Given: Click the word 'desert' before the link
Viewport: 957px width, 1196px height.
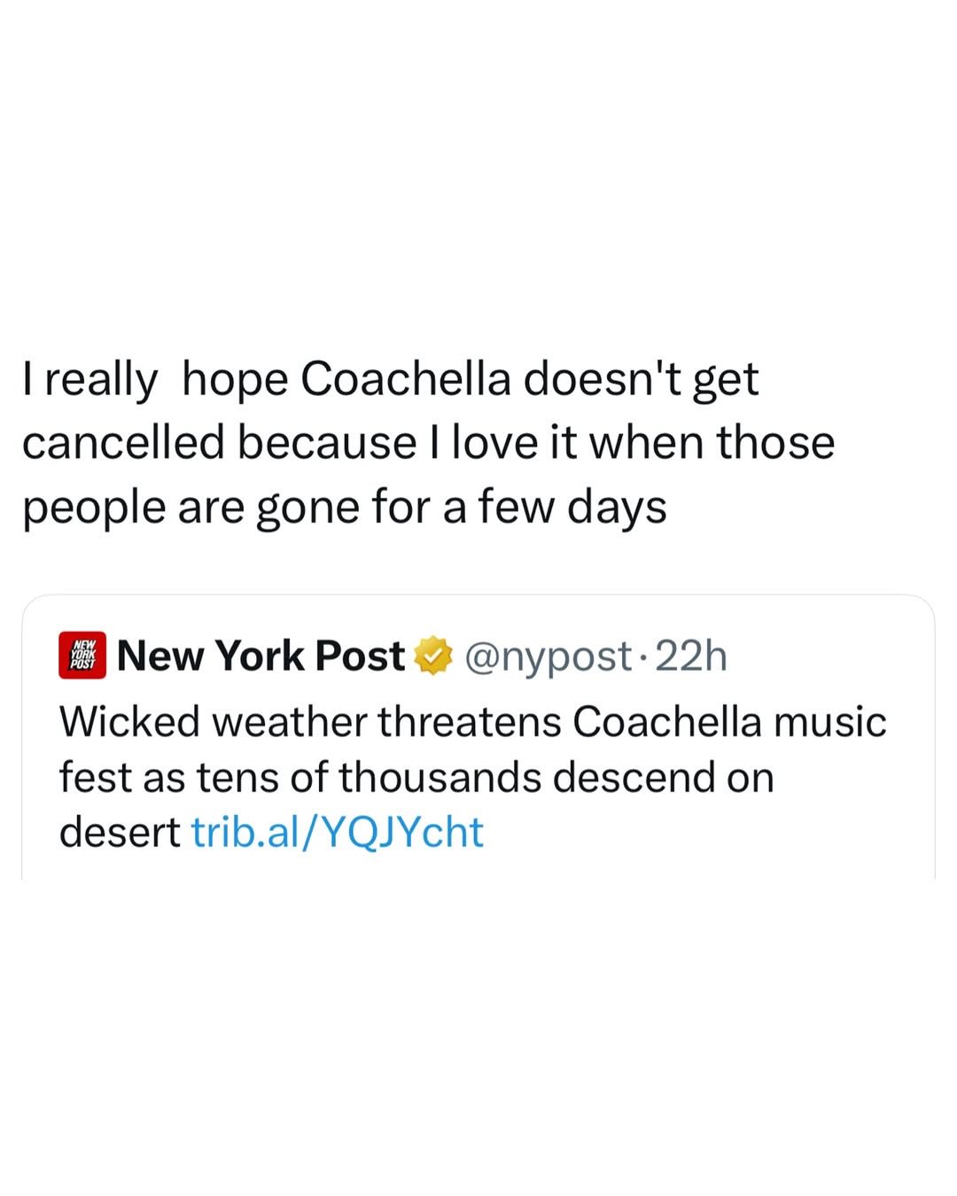Looking at the screenshot, I should (x=120, y=832).
